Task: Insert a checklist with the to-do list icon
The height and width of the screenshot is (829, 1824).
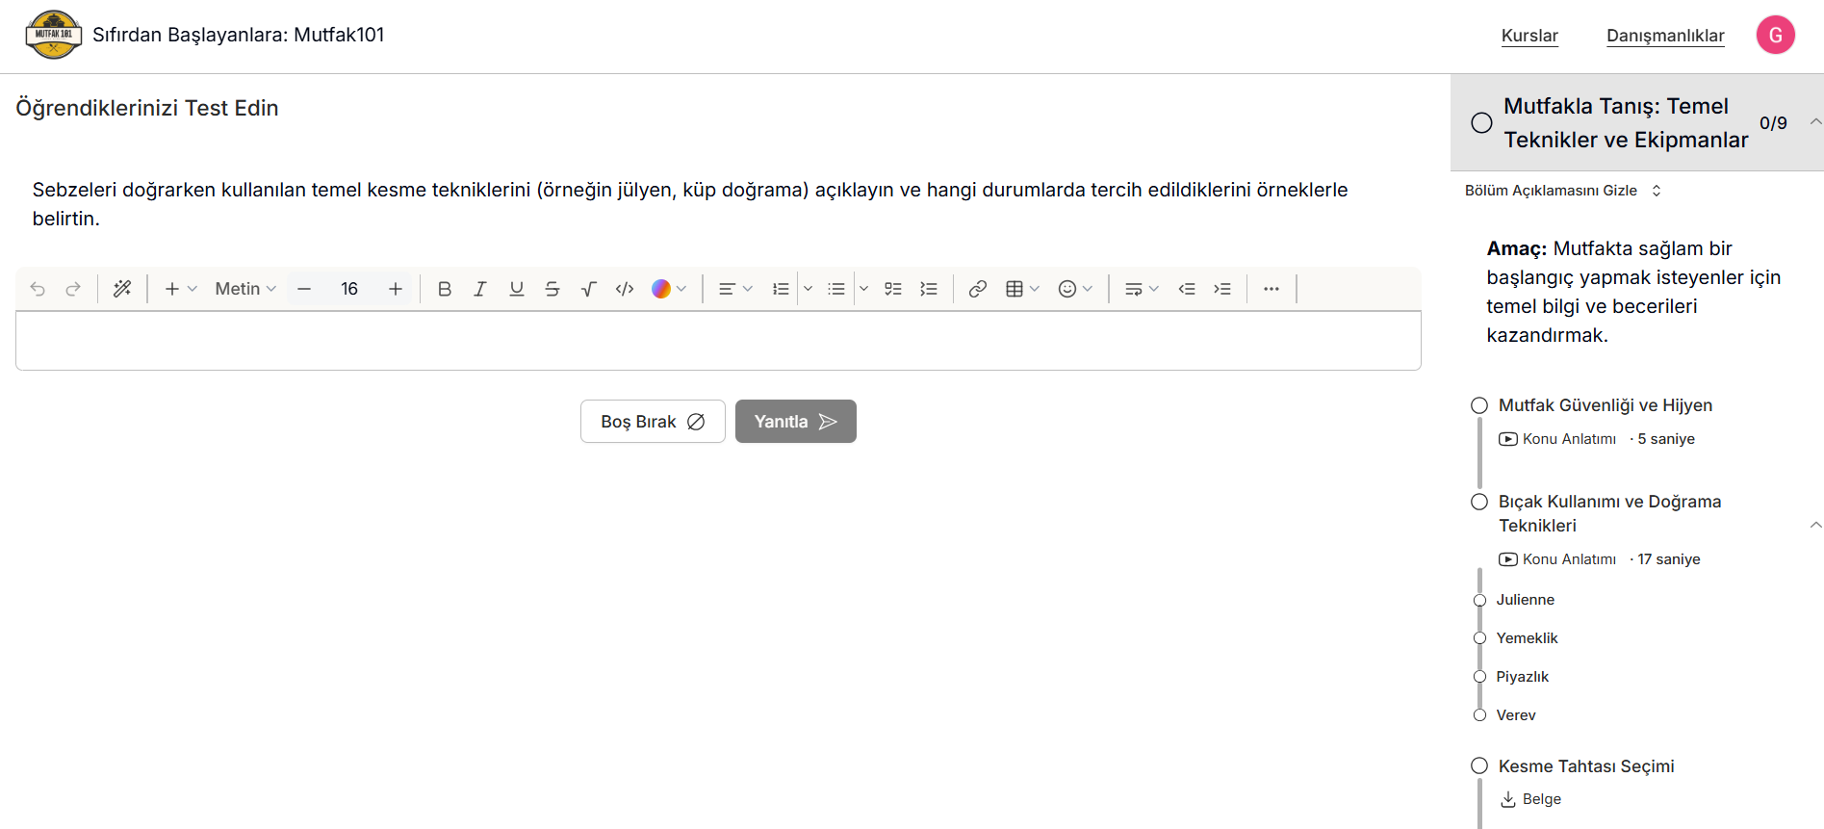Action: 893,289
